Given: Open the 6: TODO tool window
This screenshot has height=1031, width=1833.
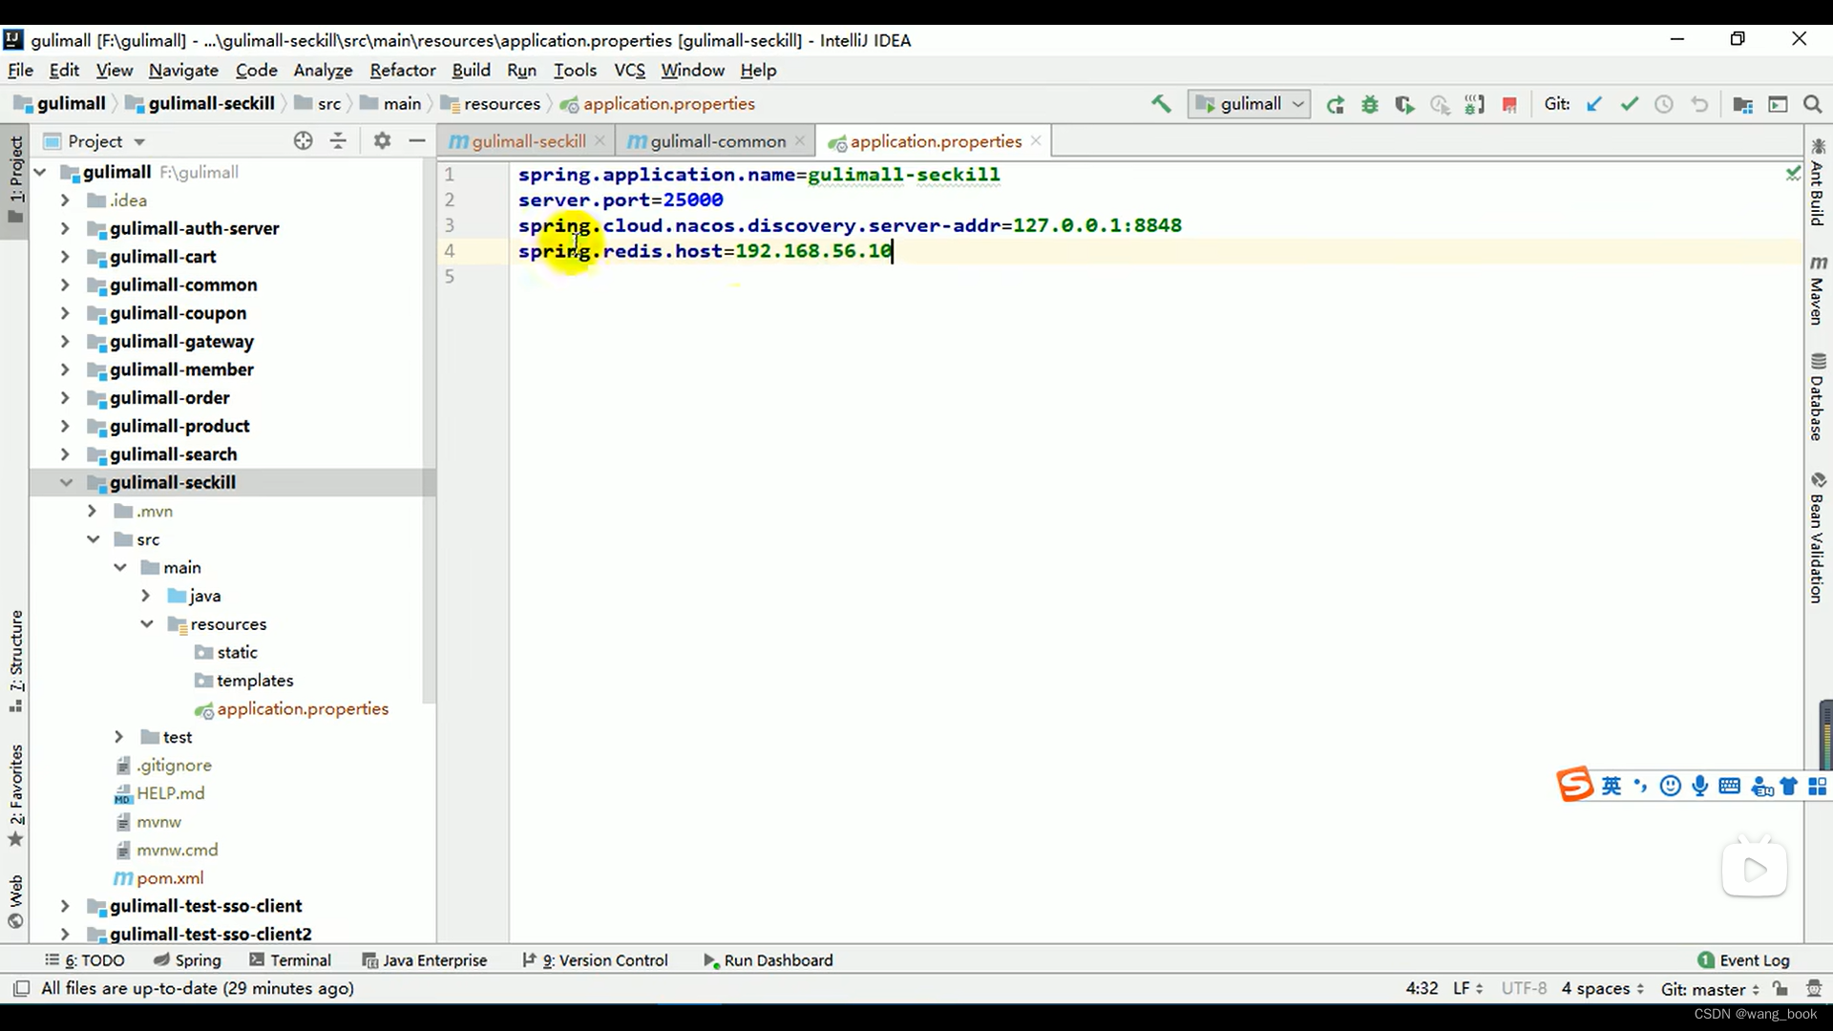Looking at the screenshot, I should 85,960.
